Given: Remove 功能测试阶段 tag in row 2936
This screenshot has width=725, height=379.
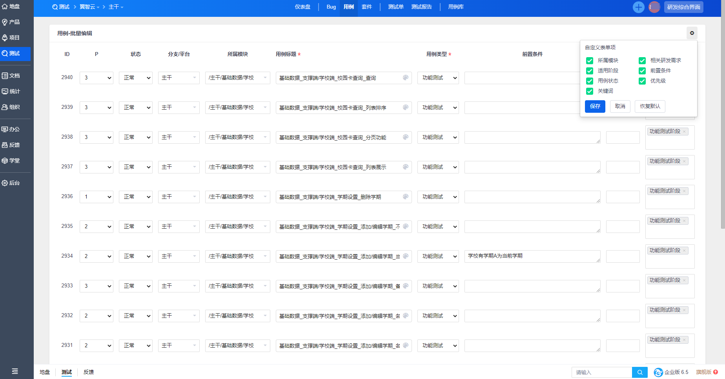Looking at the screenshot, I should coord(684,191).
